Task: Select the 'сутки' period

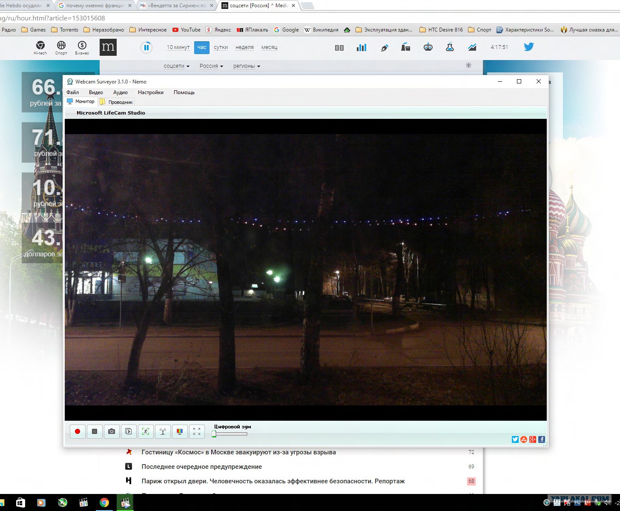Action: (221, 47)
